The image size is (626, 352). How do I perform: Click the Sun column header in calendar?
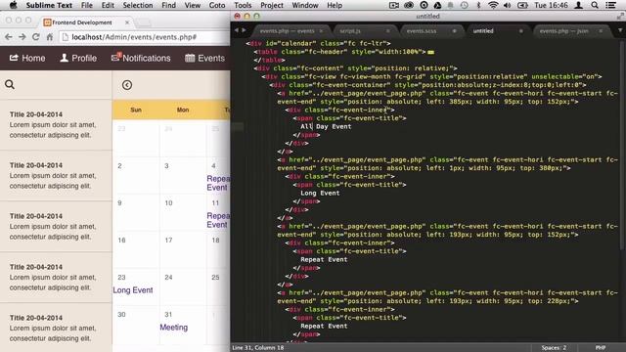pos(136,110)
